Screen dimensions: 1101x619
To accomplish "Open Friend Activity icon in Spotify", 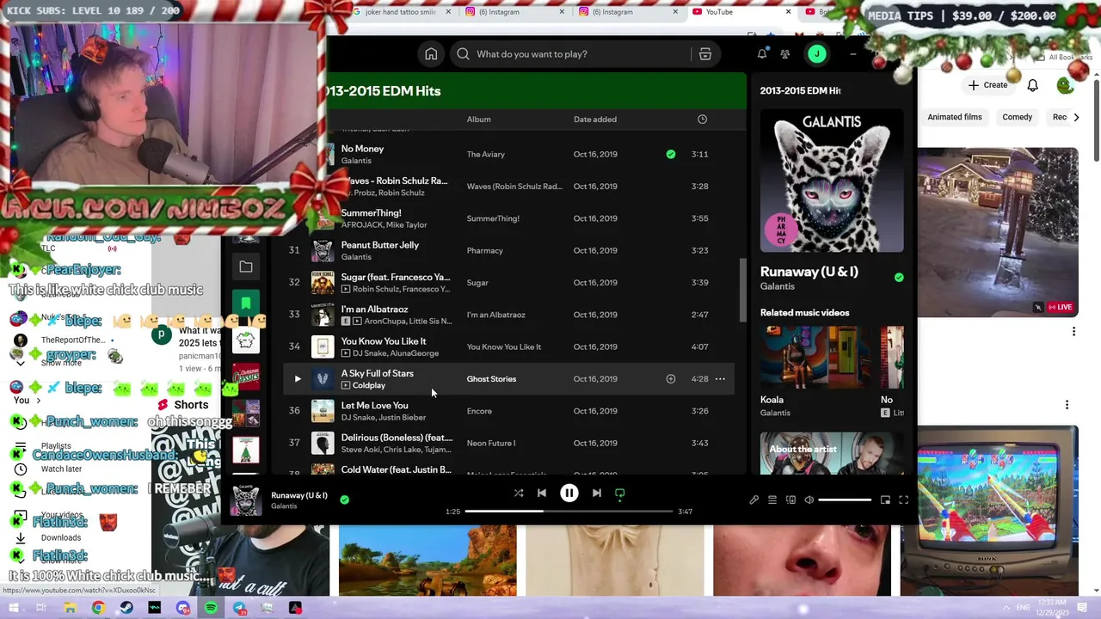I will (x=785, y=54).
